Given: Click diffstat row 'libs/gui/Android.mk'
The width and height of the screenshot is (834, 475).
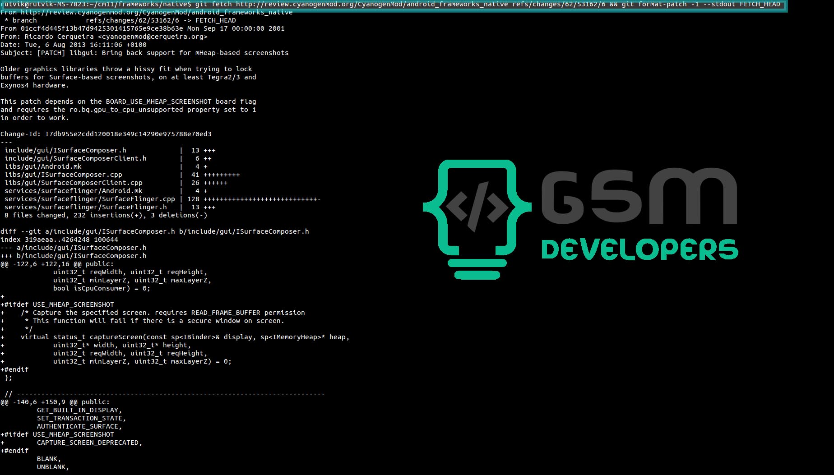Looking at the screenshot, I should click(x=106, y=166).
